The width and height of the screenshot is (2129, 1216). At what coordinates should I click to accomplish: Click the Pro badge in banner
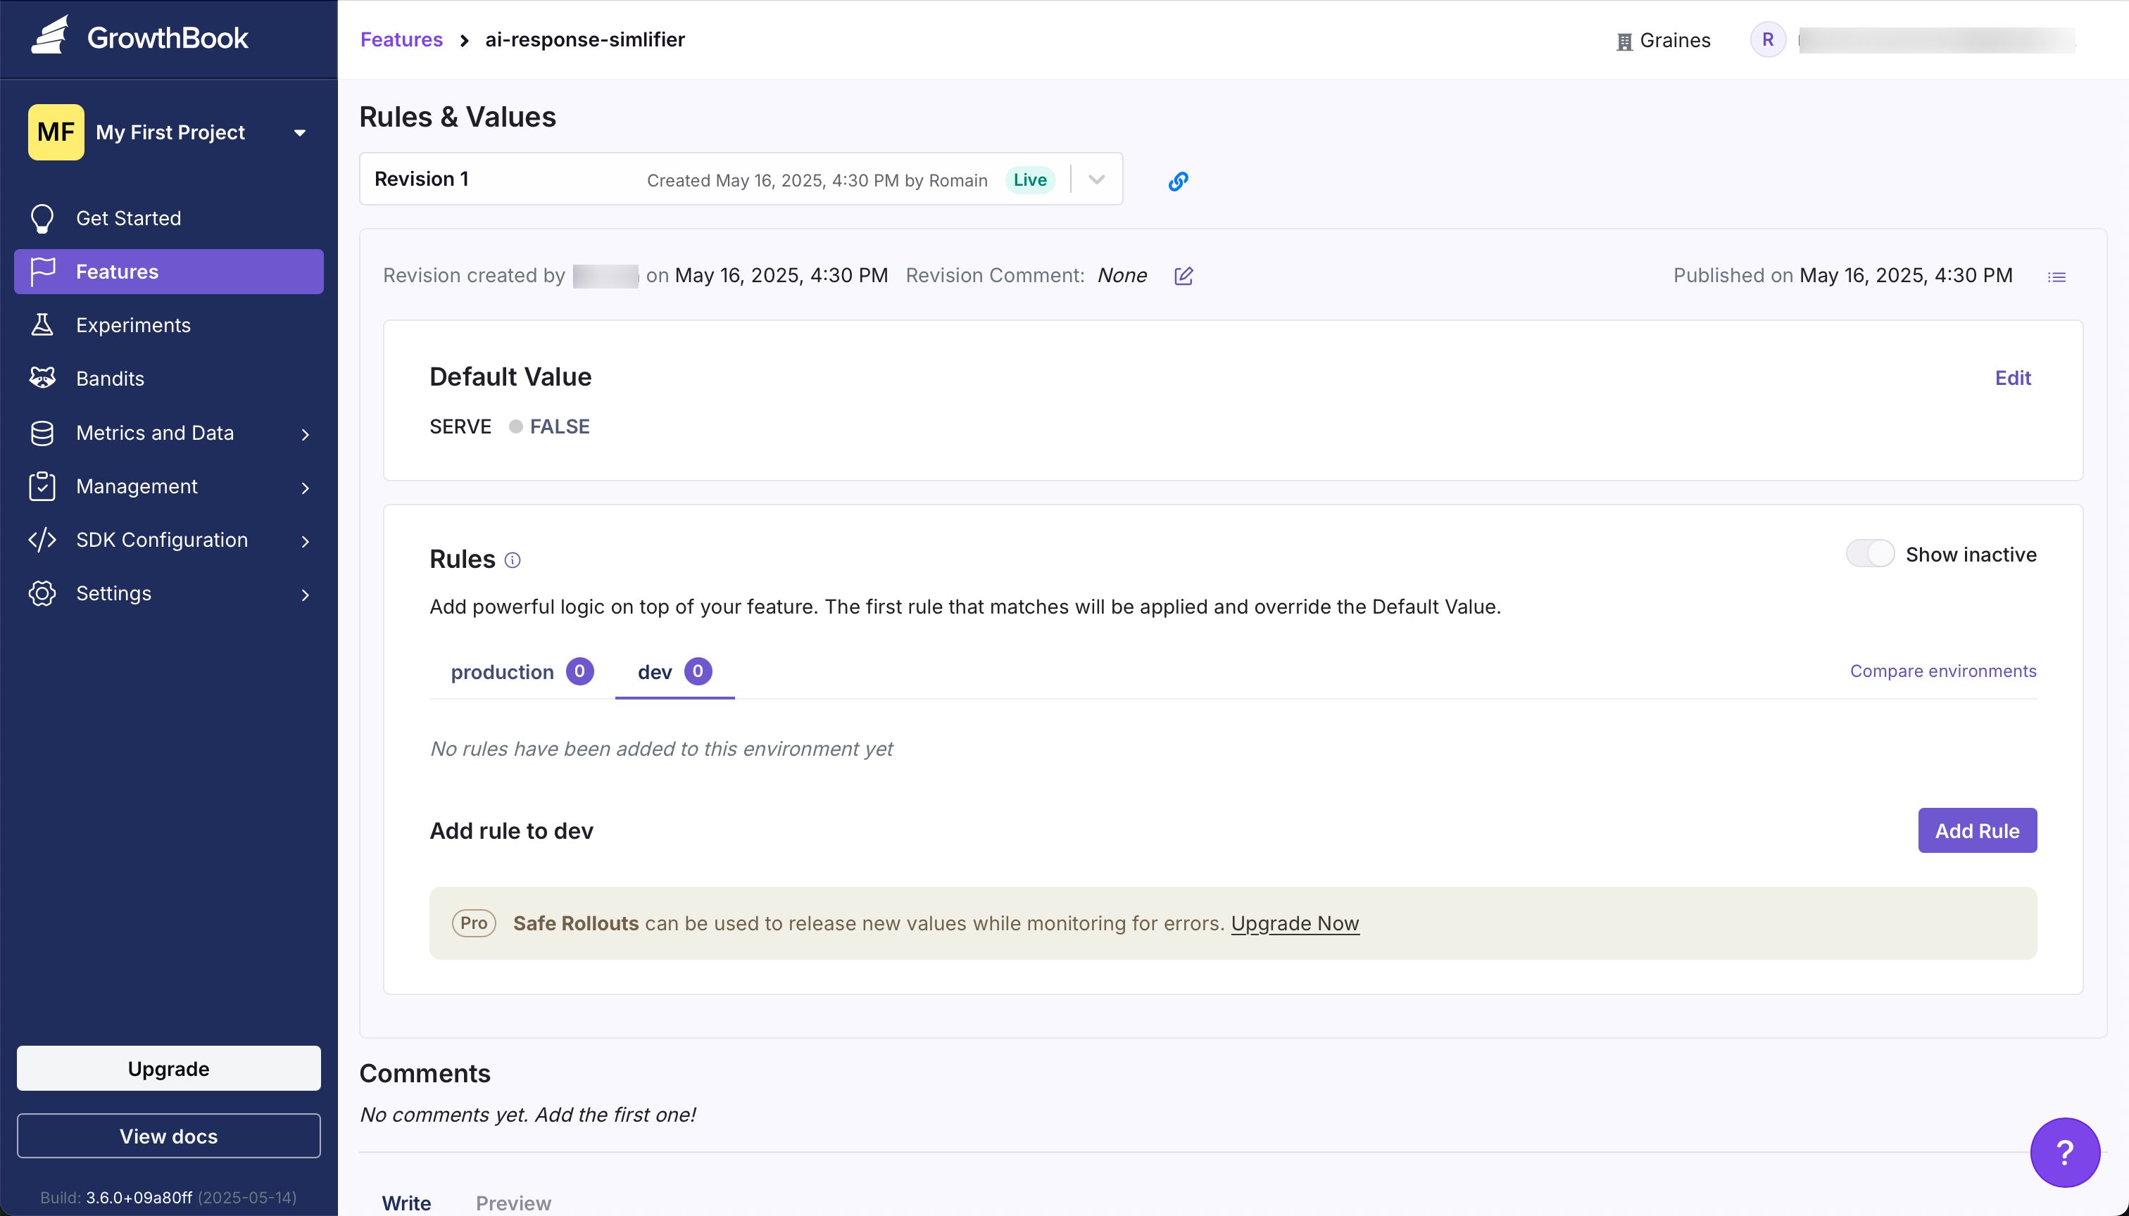(474, 923)
